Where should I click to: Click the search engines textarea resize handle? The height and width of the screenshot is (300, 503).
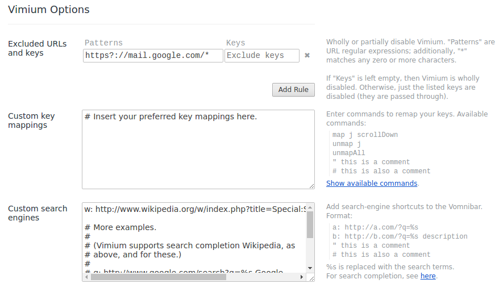pos(311,278)
